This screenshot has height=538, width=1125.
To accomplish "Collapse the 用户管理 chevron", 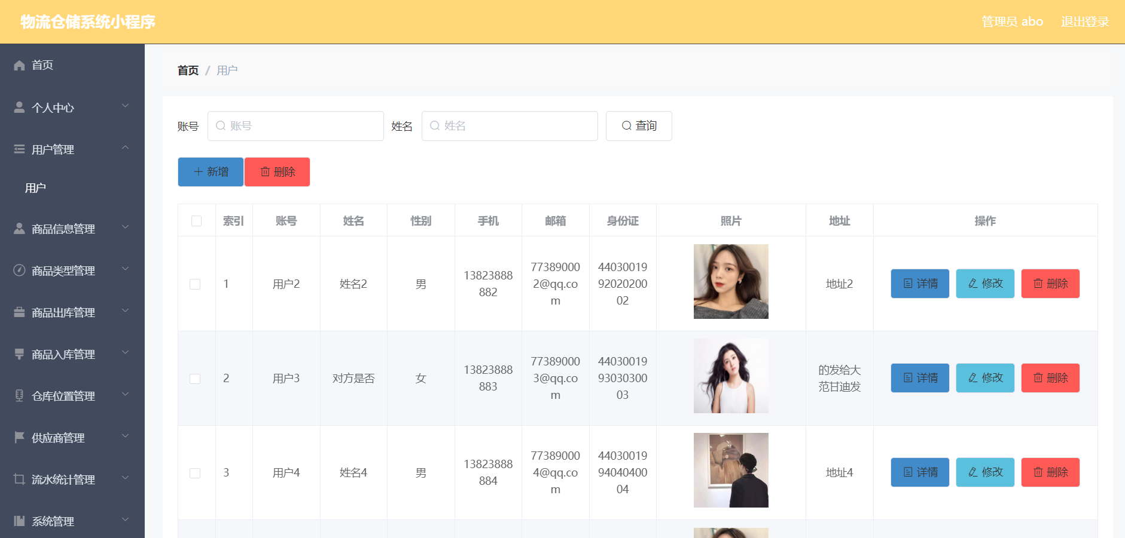I will click(125, 147).
